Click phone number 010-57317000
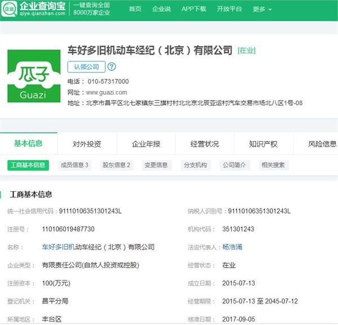Screen dimensions: 338x325 [108, 82]
